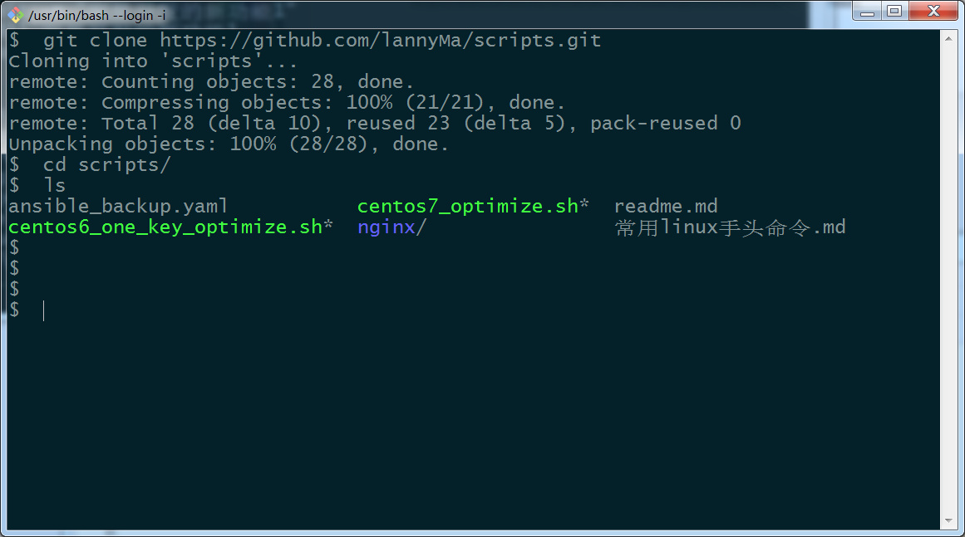Maximize the bash terminal window
The height and width of the screenshot is (537, 965).
point(895,11)
